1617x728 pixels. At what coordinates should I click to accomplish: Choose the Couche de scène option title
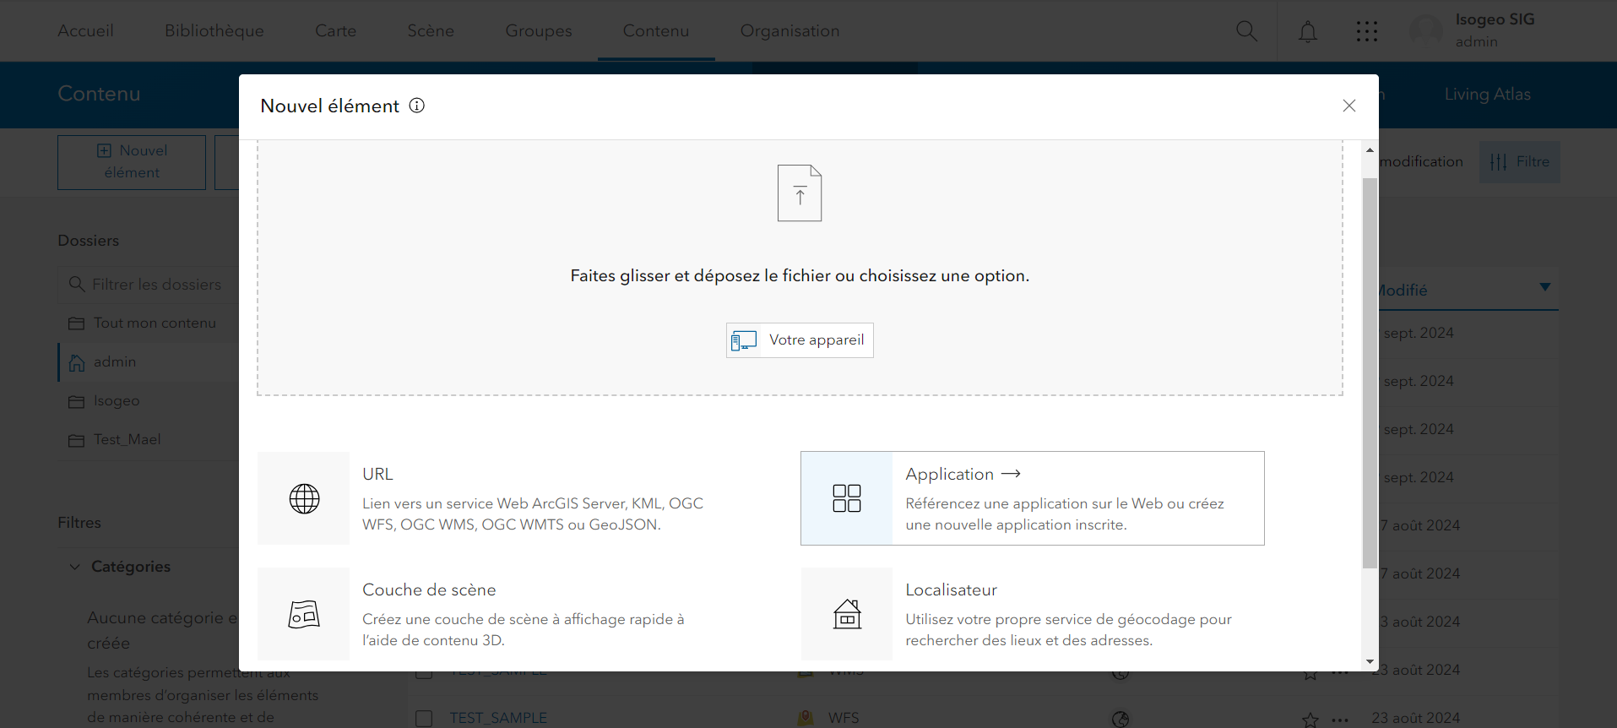(x=429, y=589)
